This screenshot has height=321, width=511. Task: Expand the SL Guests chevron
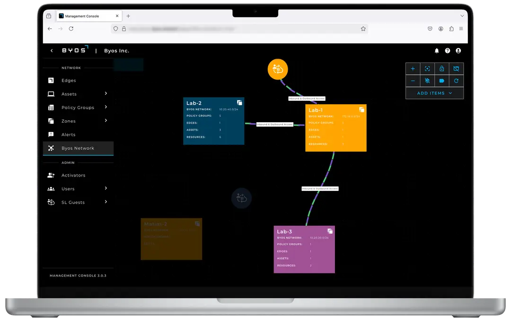[x=106, y=202]
